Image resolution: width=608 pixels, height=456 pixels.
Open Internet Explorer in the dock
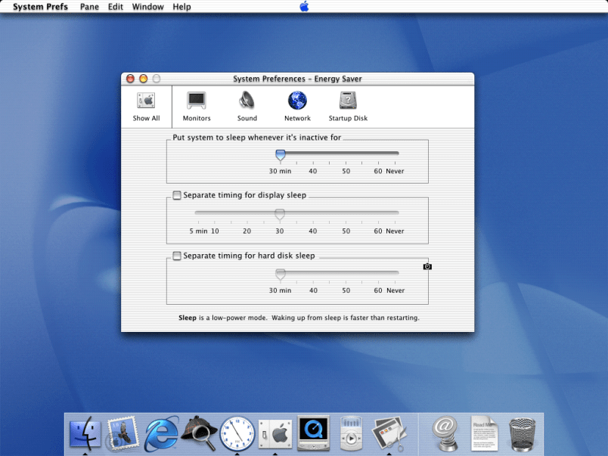click(161, 433)
